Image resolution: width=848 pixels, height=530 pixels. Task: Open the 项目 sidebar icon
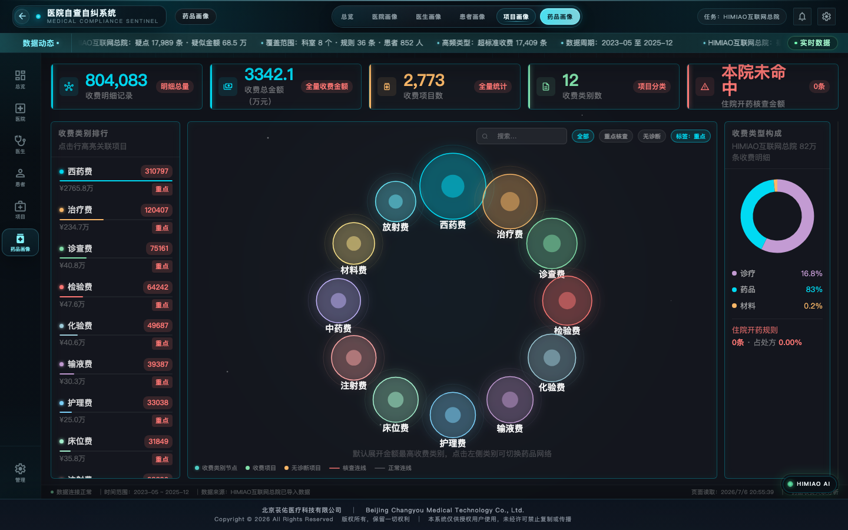point(20,210)
